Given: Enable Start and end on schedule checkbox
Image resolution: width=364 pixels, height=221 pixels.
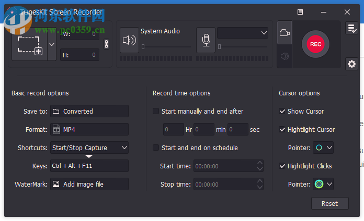Looking at the screenshot, I should tap(156, 148).
